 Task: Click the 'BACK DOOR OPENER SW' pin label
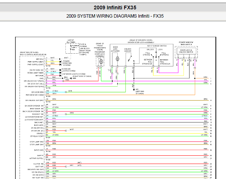33,111
